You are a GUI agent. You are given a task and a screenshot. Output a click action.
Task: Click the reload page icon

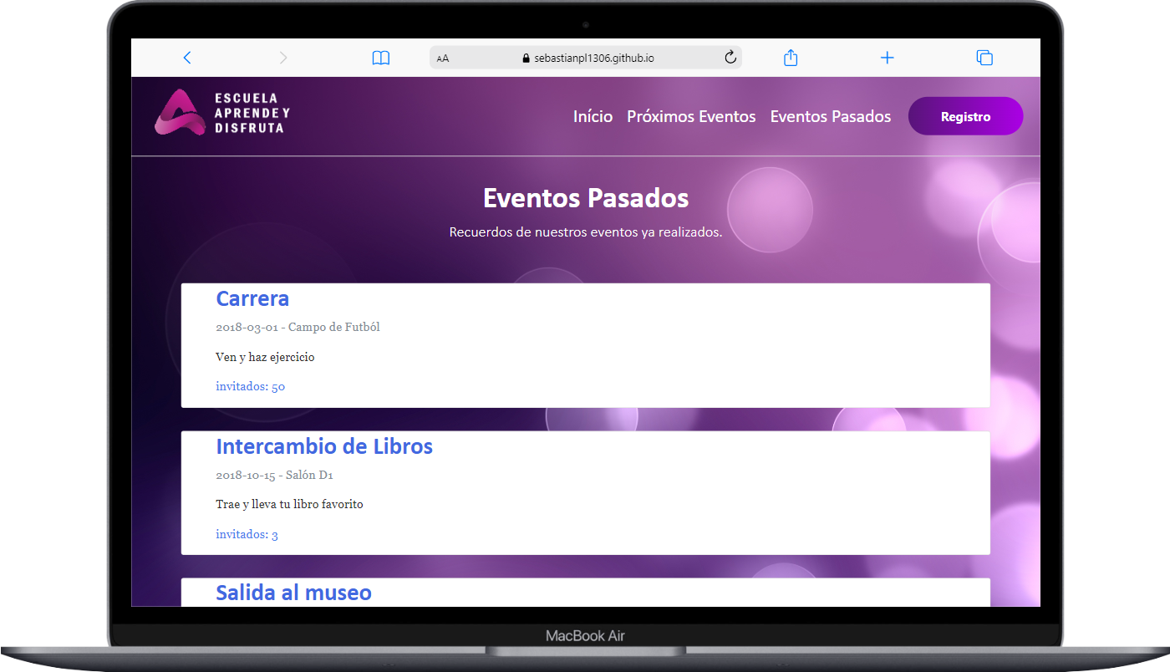coord(730,58)
